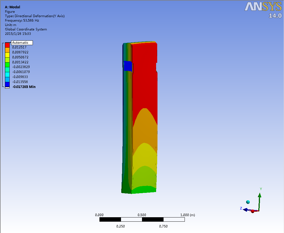Click the 'Global Coordinate System' text
The width and height of the screenshot is (284, 233).
point(26,29)
